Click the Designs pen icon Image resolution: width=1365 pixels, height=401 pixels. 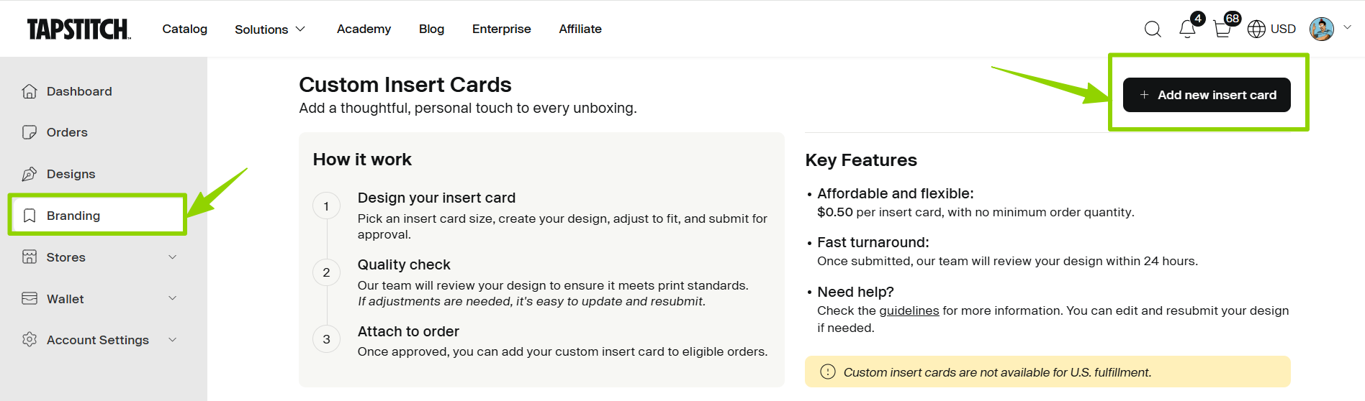pyautogui.click(x=30, y=174)
